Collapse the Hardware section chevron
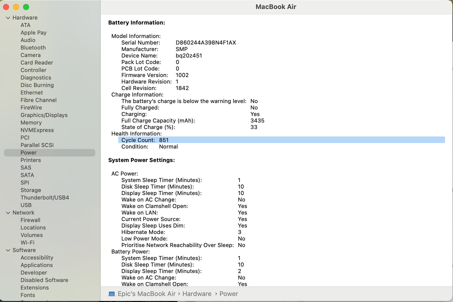This screenshot has width=453, height=302. point(8,18)
